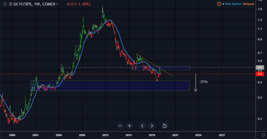Click the downward arrow drawing near -25%

pos(196,83)
